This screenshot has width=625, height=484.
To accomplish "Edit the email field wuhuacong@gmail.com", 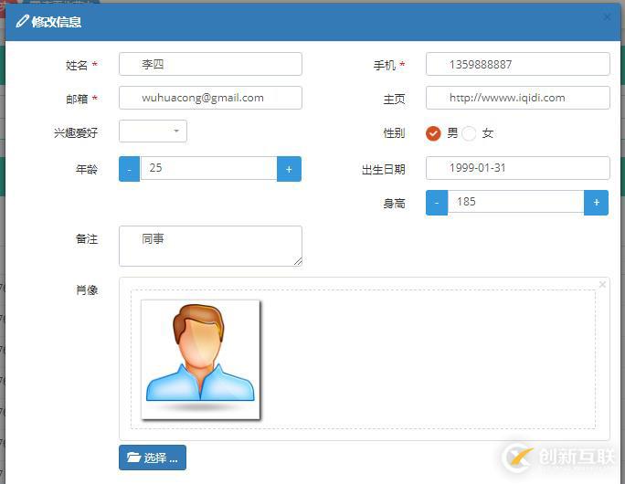I will click(x=210, y=98).
